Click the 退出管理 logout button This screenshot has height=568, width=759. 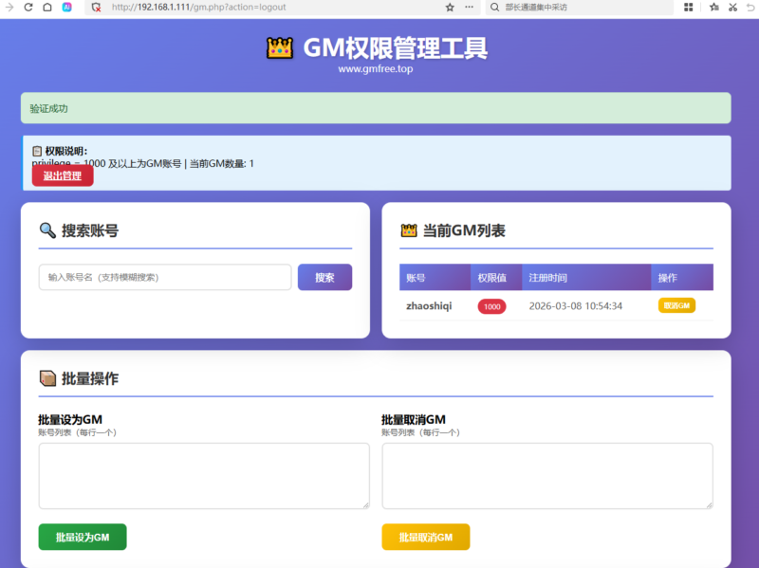tap(61, 174)
